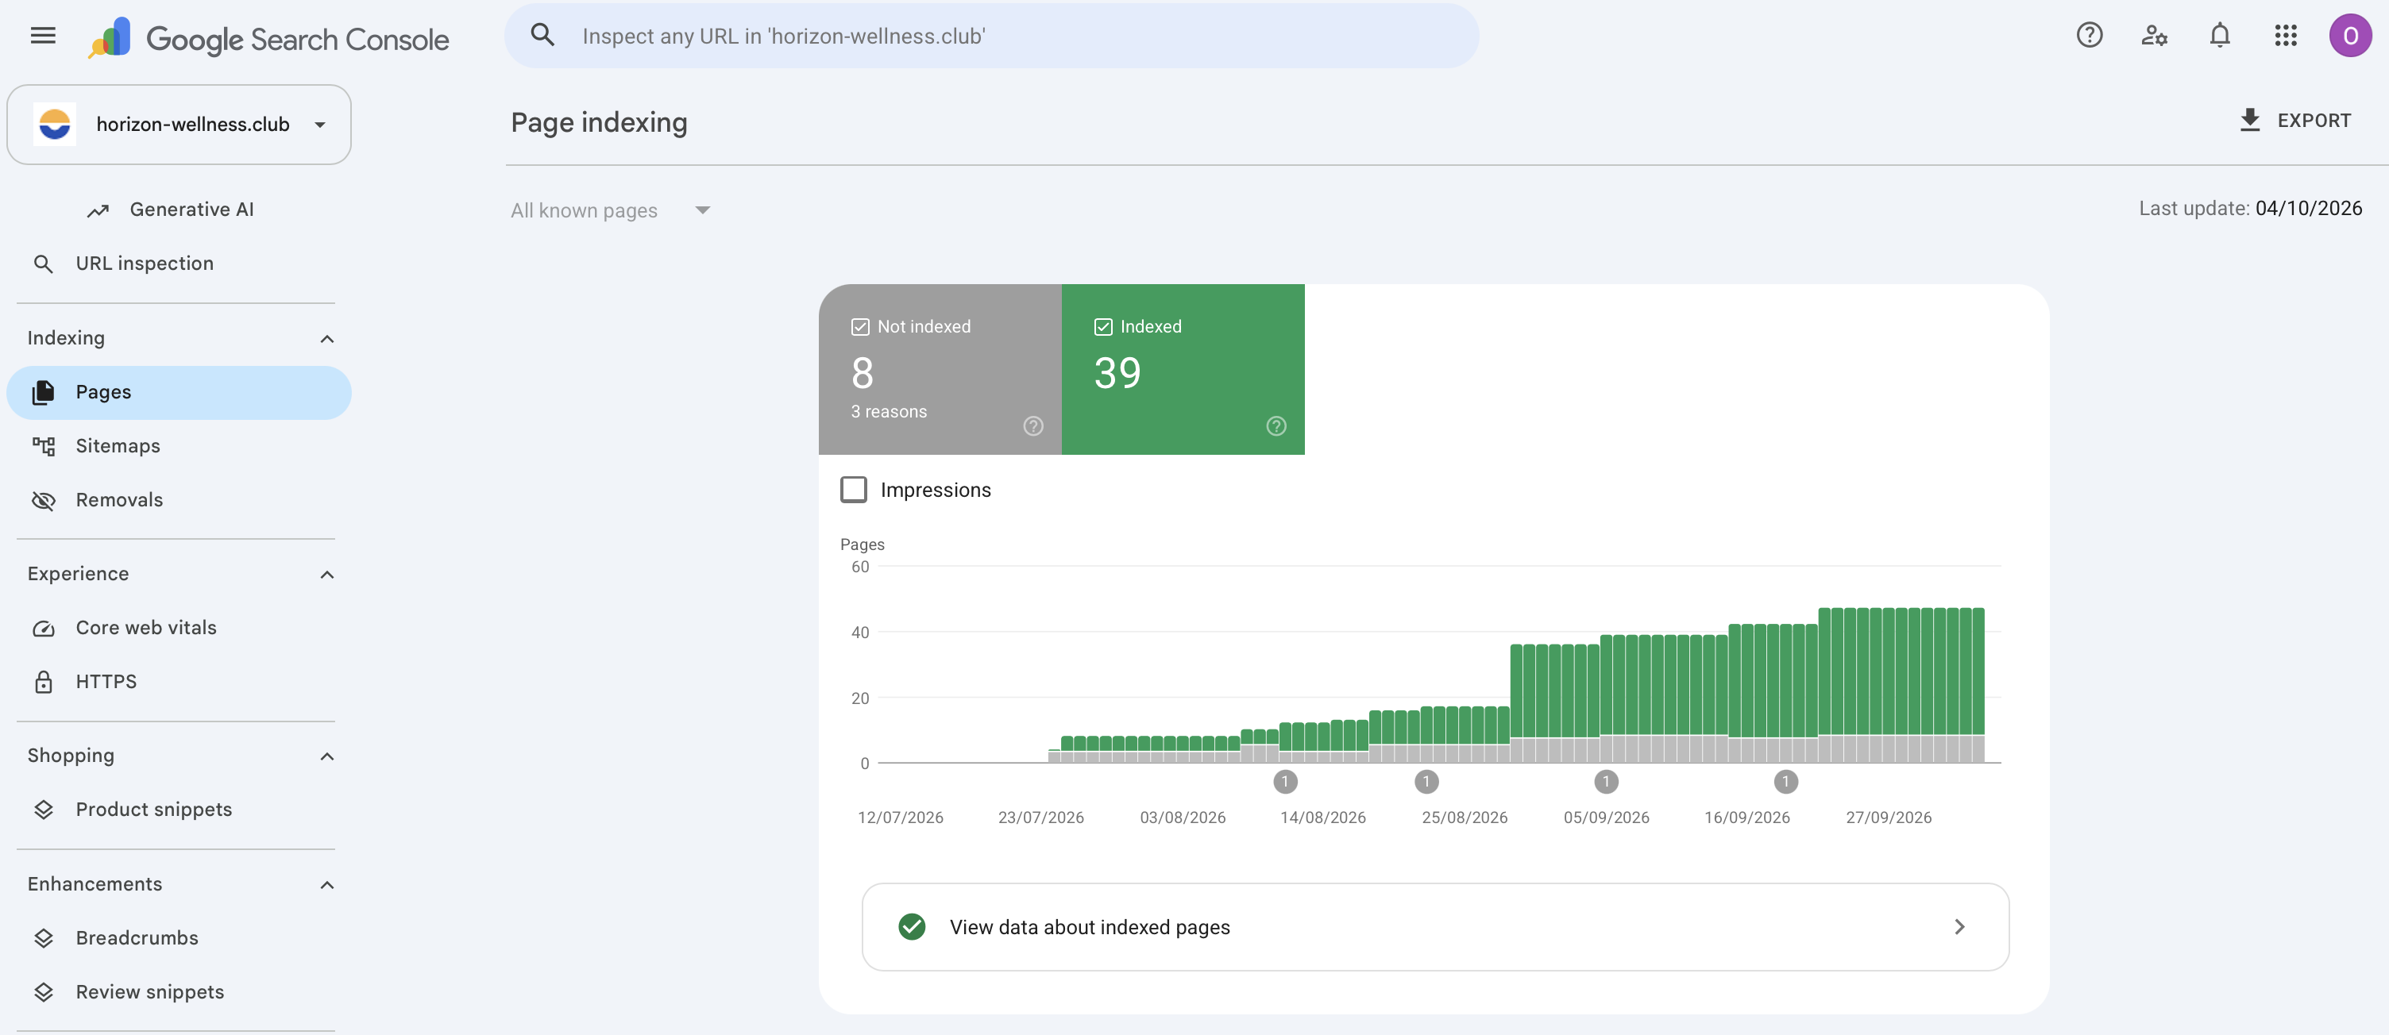
Task: Open the notifications bell
Action: click(2219, 37)
